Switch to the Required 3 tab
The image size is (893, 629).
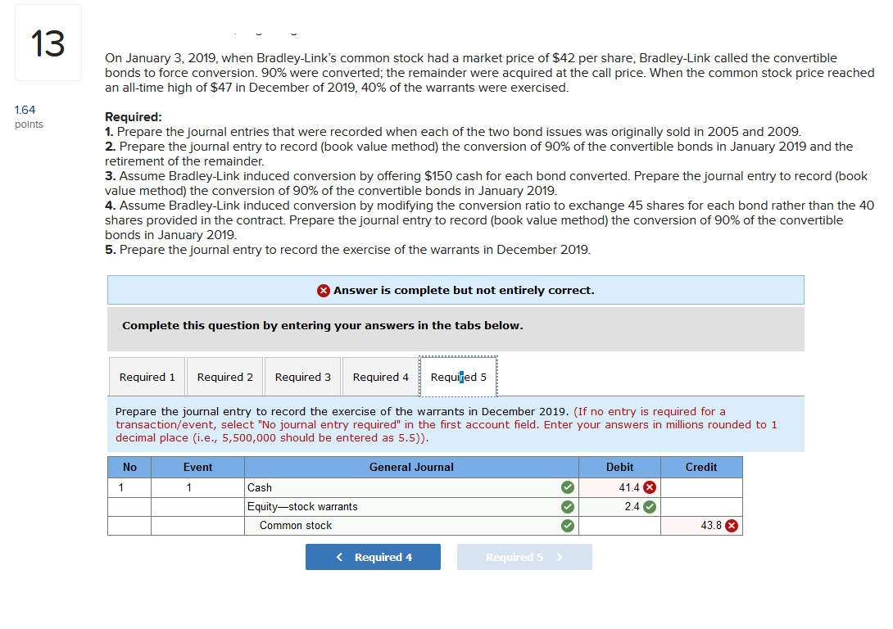[x=302, y=377]
